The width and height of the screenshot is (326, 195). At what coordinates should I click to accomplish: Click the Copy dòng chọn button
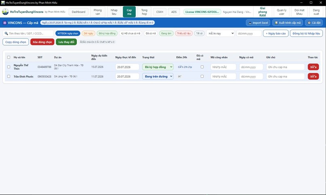click(x=16, y=42)
